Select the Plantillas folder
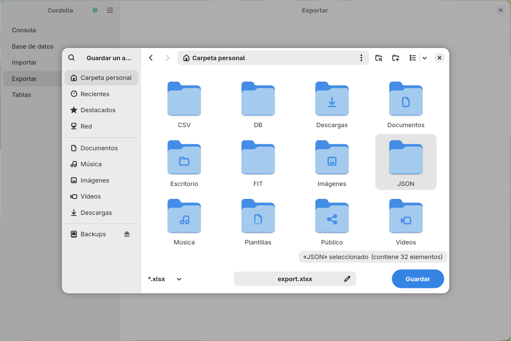 [258, 221]
